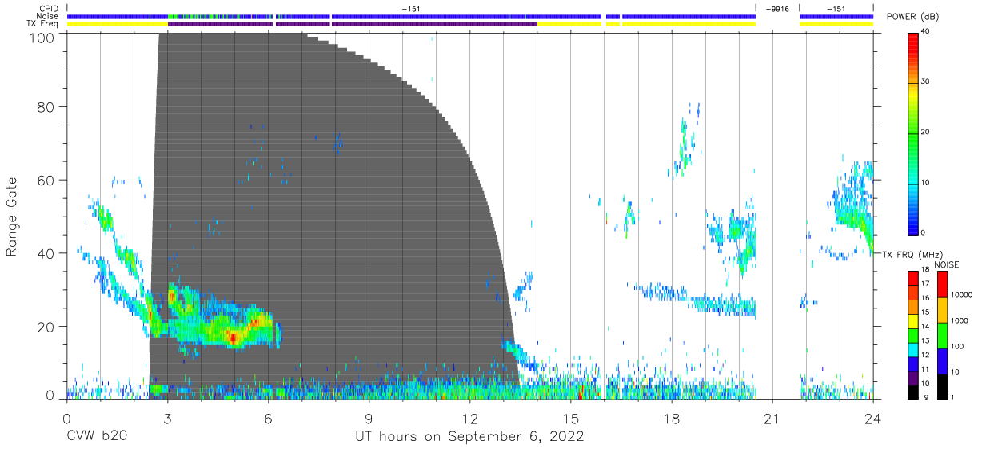Screen dimensions: 982x453
Task: Click the 'Noise' row label at top left
Action: (x=49, y=16)
